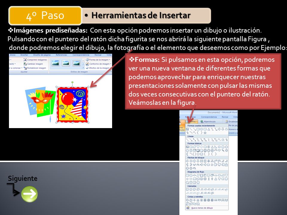Image resolution: width=287 pixels, height=215 pixels.
Task: Open Referencias tab in picture ribbon screenshot
Action: (x=62, y=55)
